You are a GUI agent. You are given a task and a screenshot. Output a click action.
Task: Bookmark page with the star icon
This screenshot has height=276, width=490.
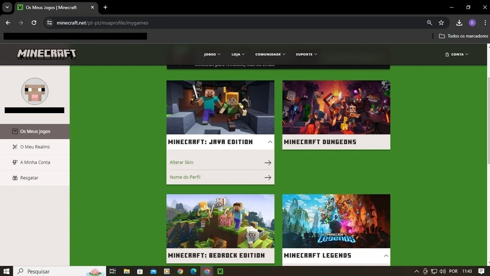point(441,23)
